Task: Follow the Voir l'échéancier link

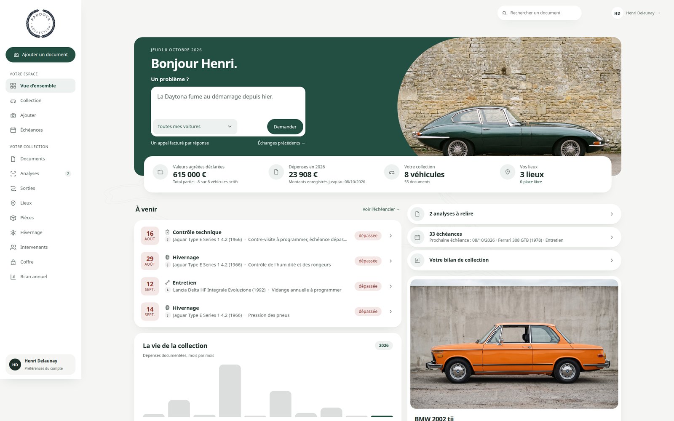Action: 381,209
